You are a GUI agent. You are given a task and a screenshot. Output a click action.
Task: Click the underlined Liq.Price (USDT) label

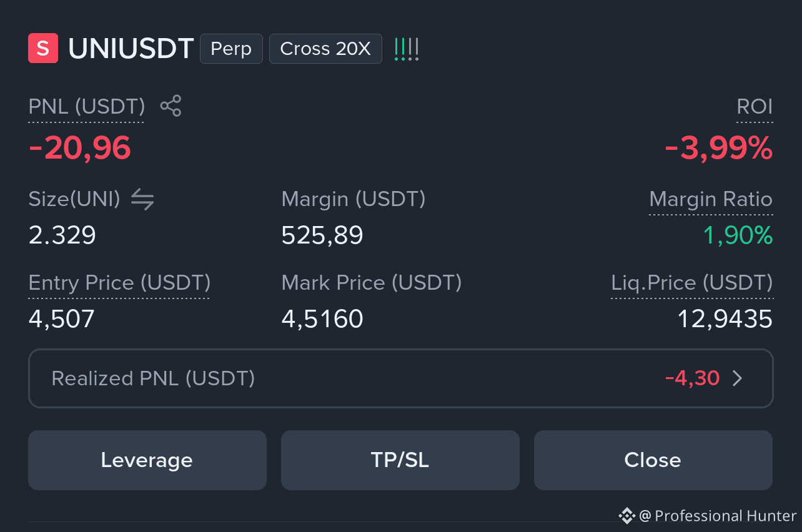click(691, 283)
